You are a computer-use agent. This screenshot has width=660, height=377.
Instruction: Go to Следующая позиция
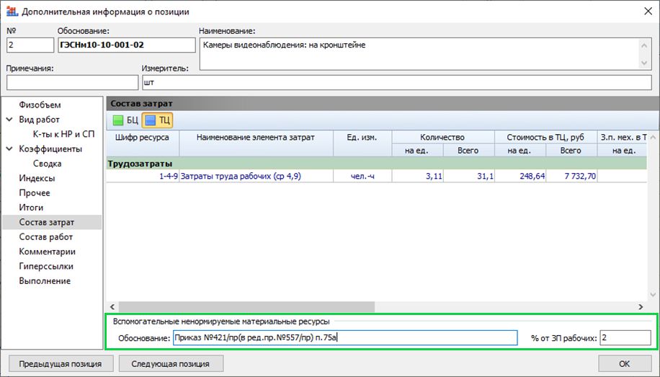[171, 363]
